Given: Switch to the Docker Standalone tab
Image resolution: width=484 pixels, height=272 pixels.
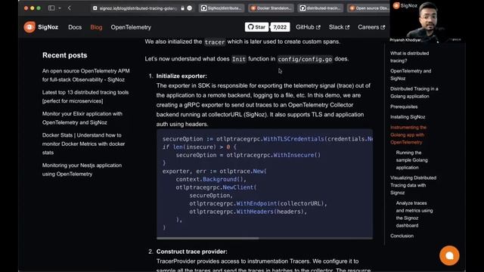Looking at the screenshot, I should tap(271, 8).
